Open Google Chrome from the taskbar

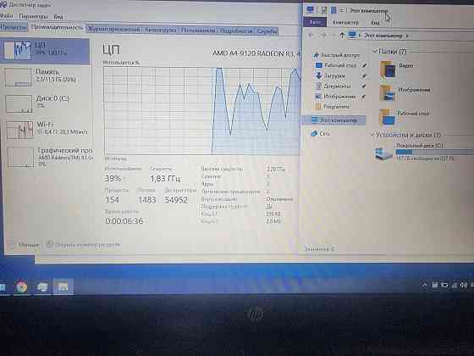(x=22, y=286)
